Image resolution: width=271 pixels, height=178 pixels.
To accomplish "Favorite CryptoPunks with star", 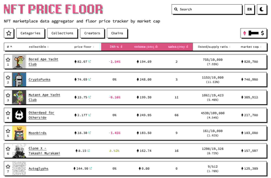I will coord(8,78).
